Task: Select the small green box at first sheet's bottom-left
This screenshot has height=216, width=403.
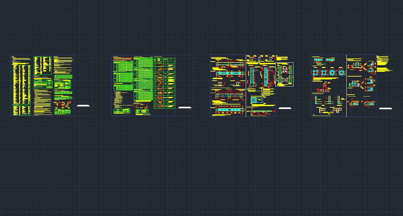Action: [22, 110]
